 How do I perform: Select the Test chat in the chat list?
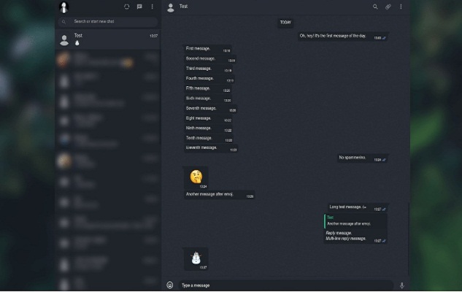[108, 39]
